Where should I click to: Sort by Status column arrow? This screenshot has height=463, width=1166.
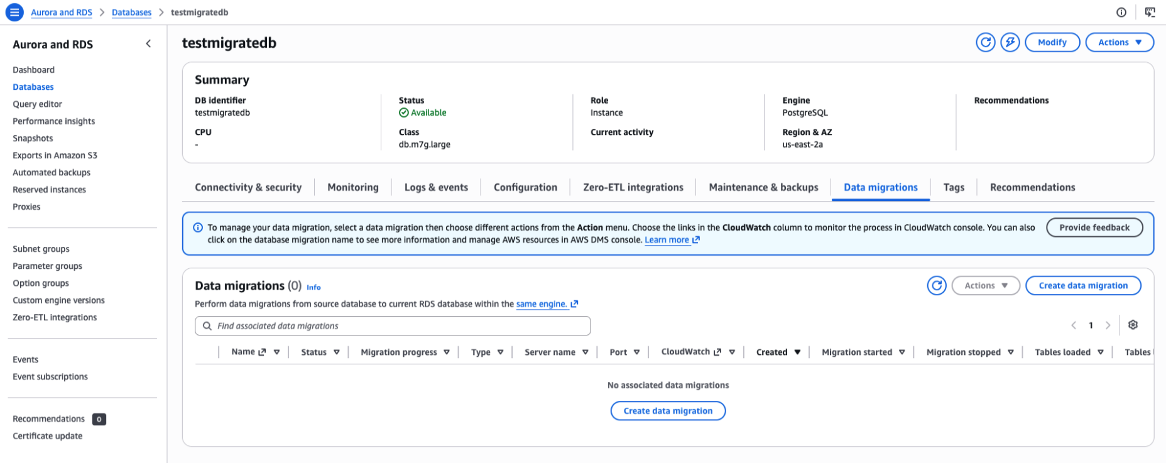coord(337,352)
